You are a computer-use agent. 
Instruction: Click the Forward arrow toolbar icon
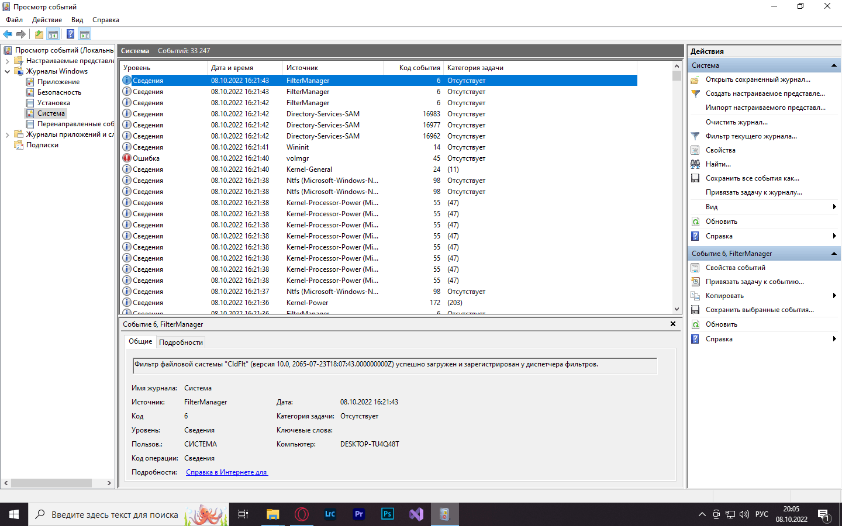(x=21, y=34)
